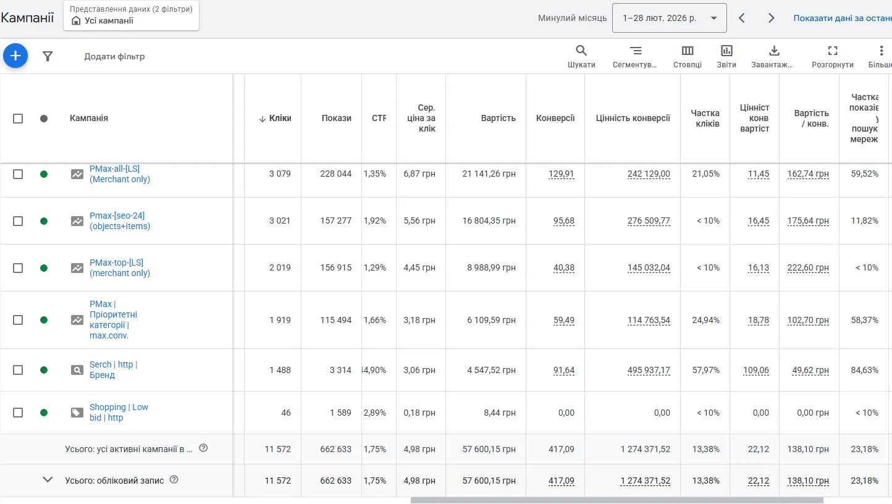Click help icon beside Усього: усі активні кампанії
Image resolution: width=892 pixels, height=504 pixels.
point(203,448)
